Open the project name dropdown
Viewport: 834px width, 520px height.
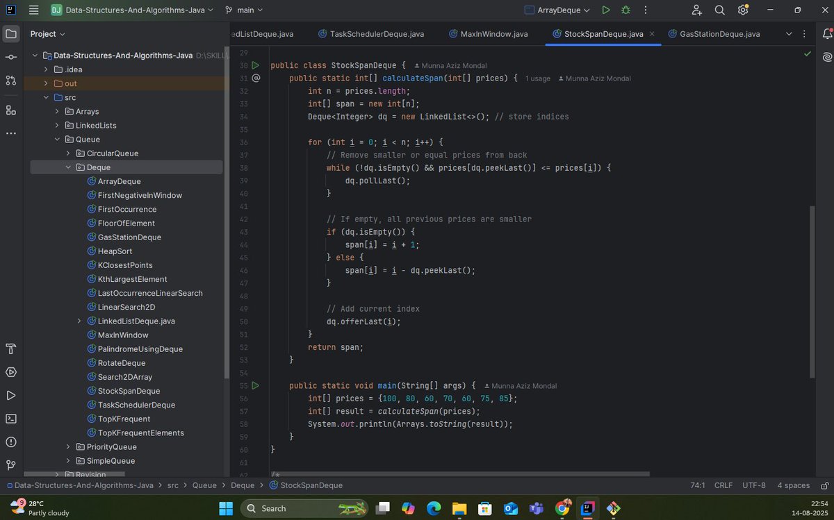(x=132, y=10)
